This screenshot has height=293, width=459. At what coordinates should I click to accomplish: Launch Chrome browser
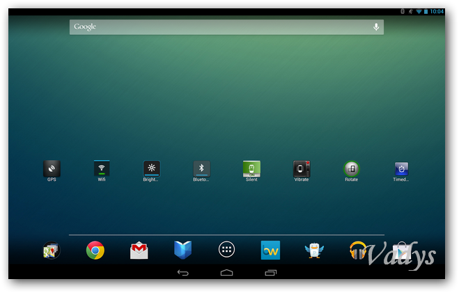coord(95,251)
